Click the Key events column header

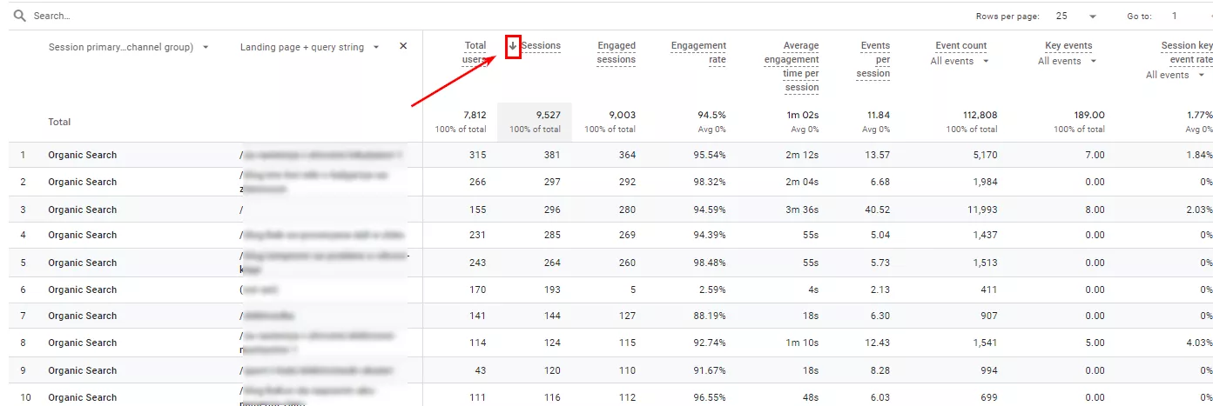click(1068, 46)
